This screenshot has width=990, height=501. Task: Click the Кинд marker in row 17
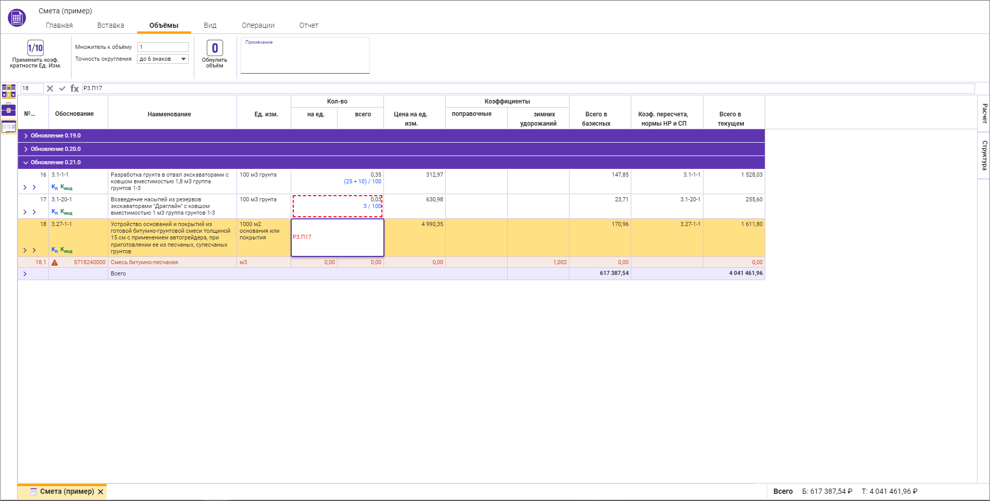coord(66,212)
